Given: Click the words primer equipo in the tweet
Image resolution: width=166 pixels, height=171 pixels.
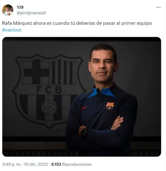Looking at the screenshot, I should click(x=137, y=23).
